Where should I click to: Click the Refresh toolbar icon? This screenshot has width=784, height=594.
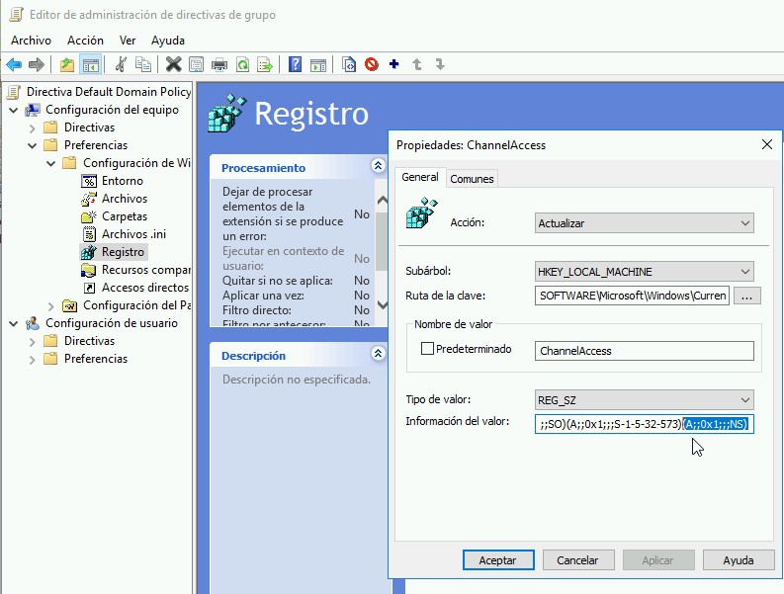coord(242,64)
